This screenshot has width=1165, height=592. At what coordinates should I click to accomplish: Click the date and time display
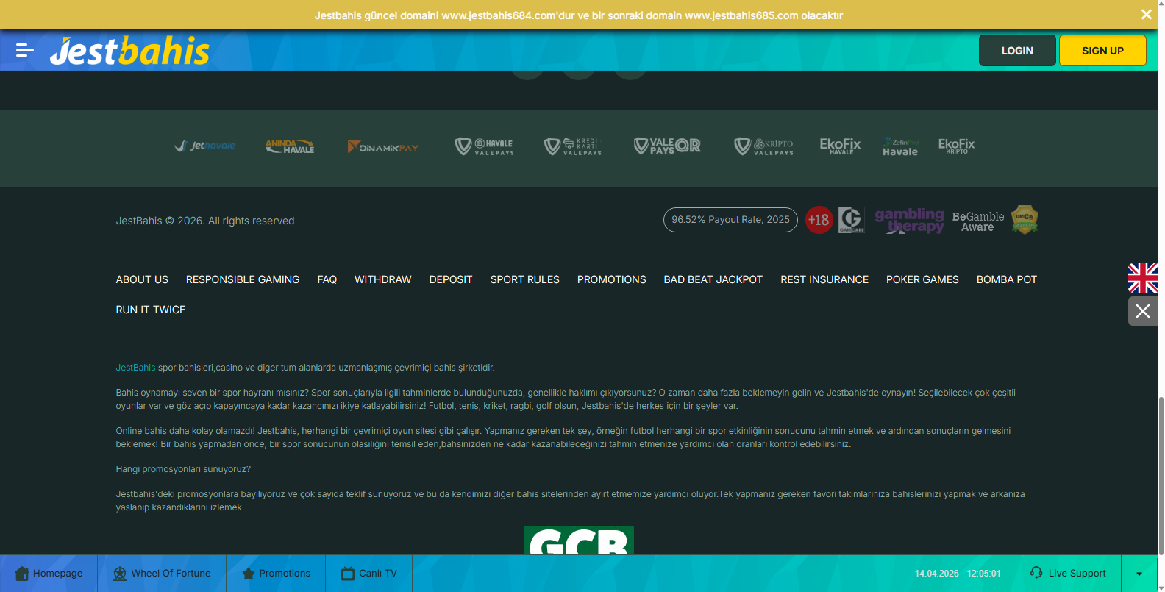958,574
